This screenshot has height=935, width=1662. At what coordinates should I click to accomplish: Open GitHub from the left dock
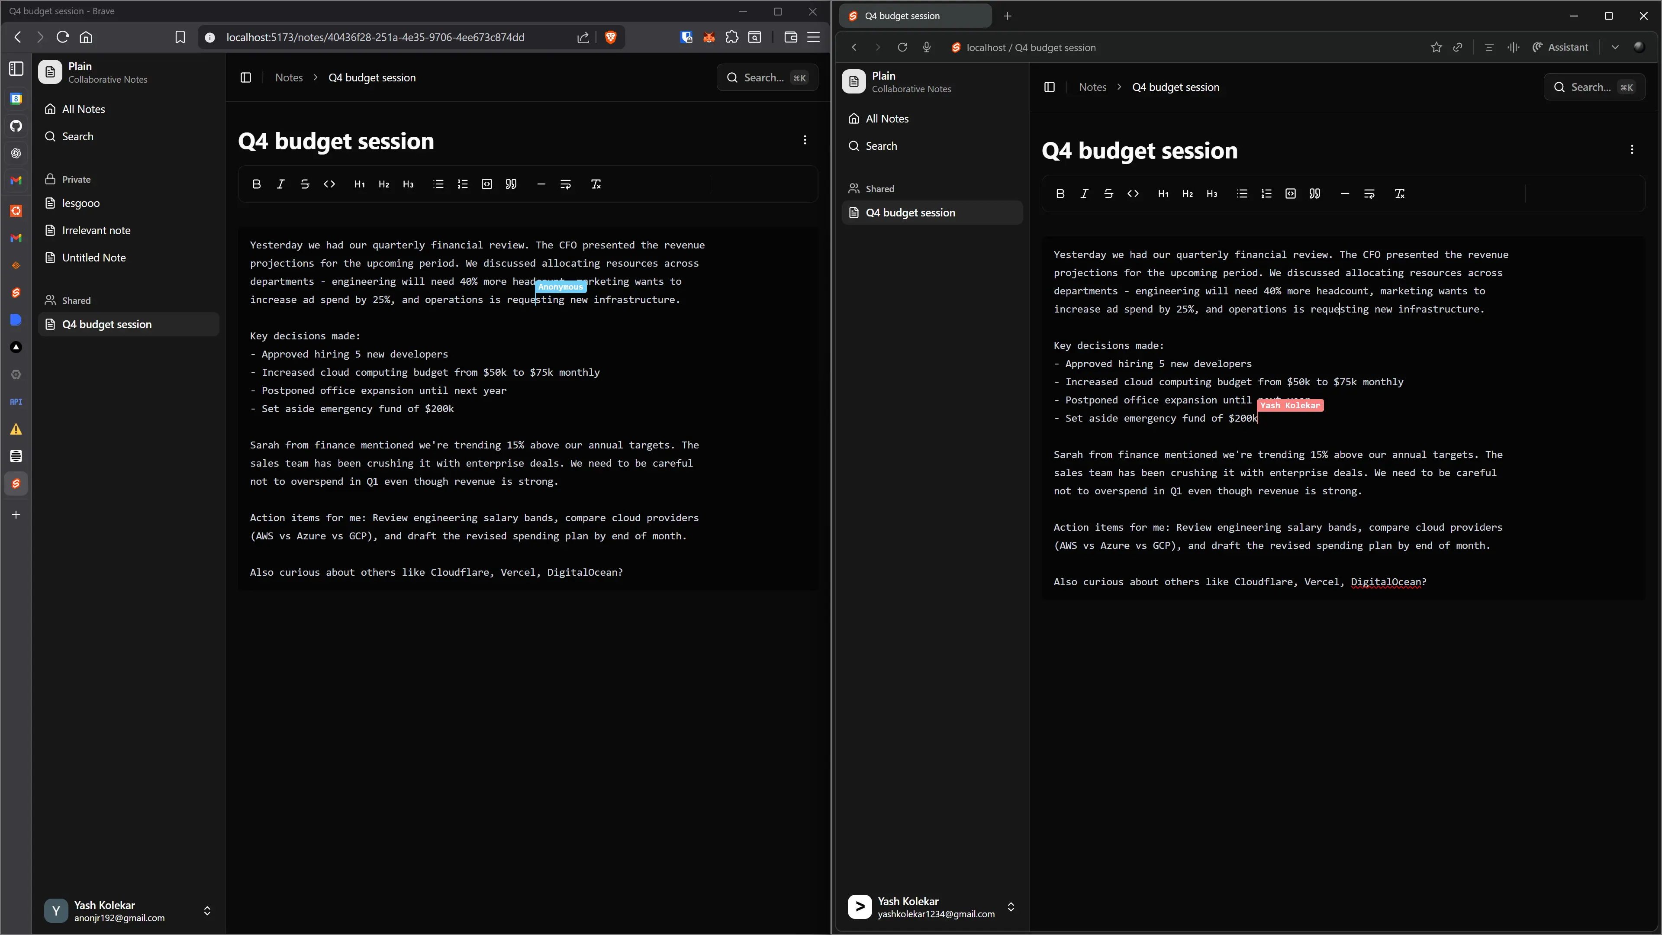click(16, 126)
